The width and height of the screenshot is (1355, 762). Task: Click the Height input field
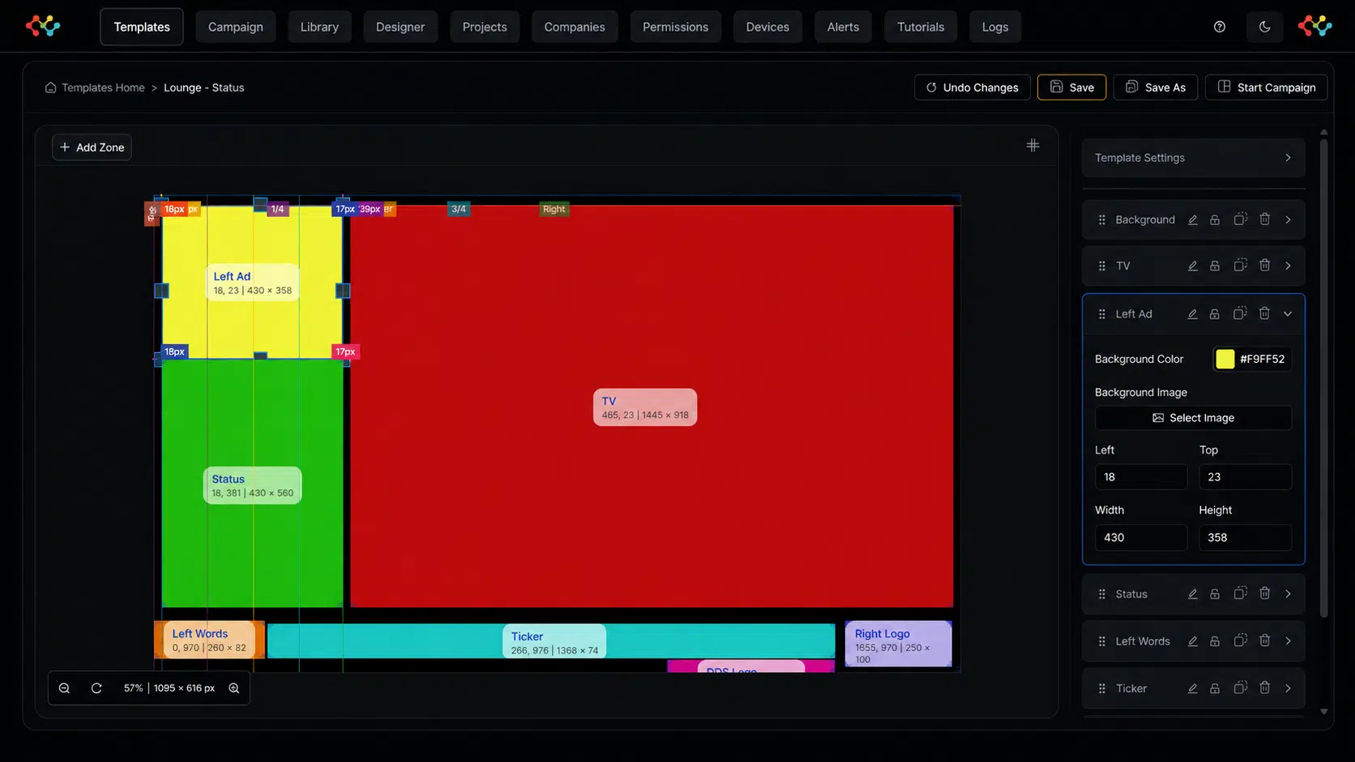coord(1245,538)
